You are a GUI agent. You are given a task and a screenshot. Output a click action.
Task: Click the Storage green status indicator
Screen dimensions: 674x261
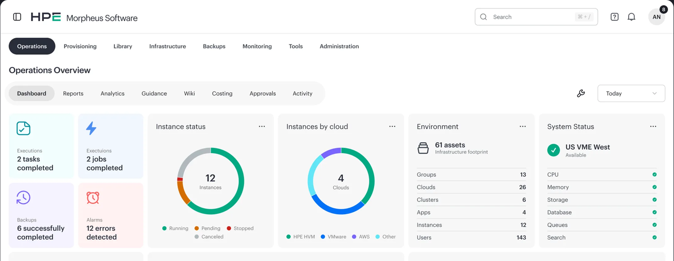654,200
